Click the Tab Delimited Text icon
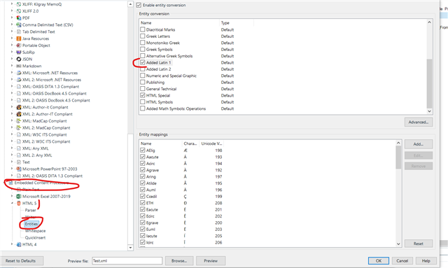The height and width of the screenshot is (268, 448). tap(19, 31)
